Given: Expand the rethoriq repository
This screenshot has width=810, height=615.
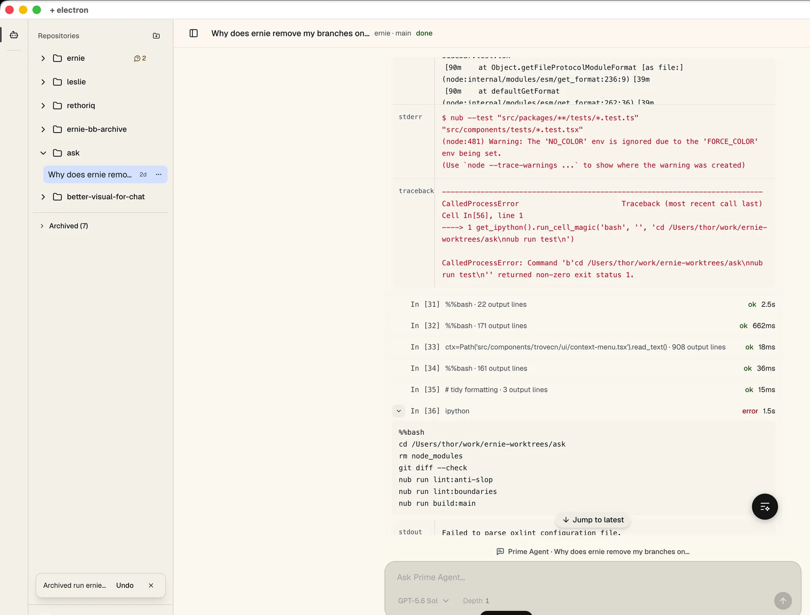Looking at the screenshot, I should click(x=43, y=106).
